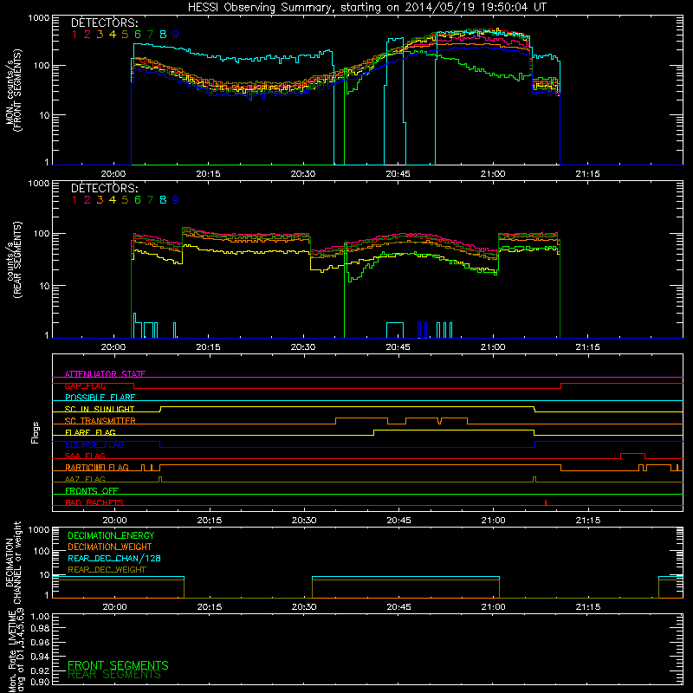The image size is (693, 693).
Task: Pick yellow detector 4 in the rear segments legend
Action: [113, 200]
